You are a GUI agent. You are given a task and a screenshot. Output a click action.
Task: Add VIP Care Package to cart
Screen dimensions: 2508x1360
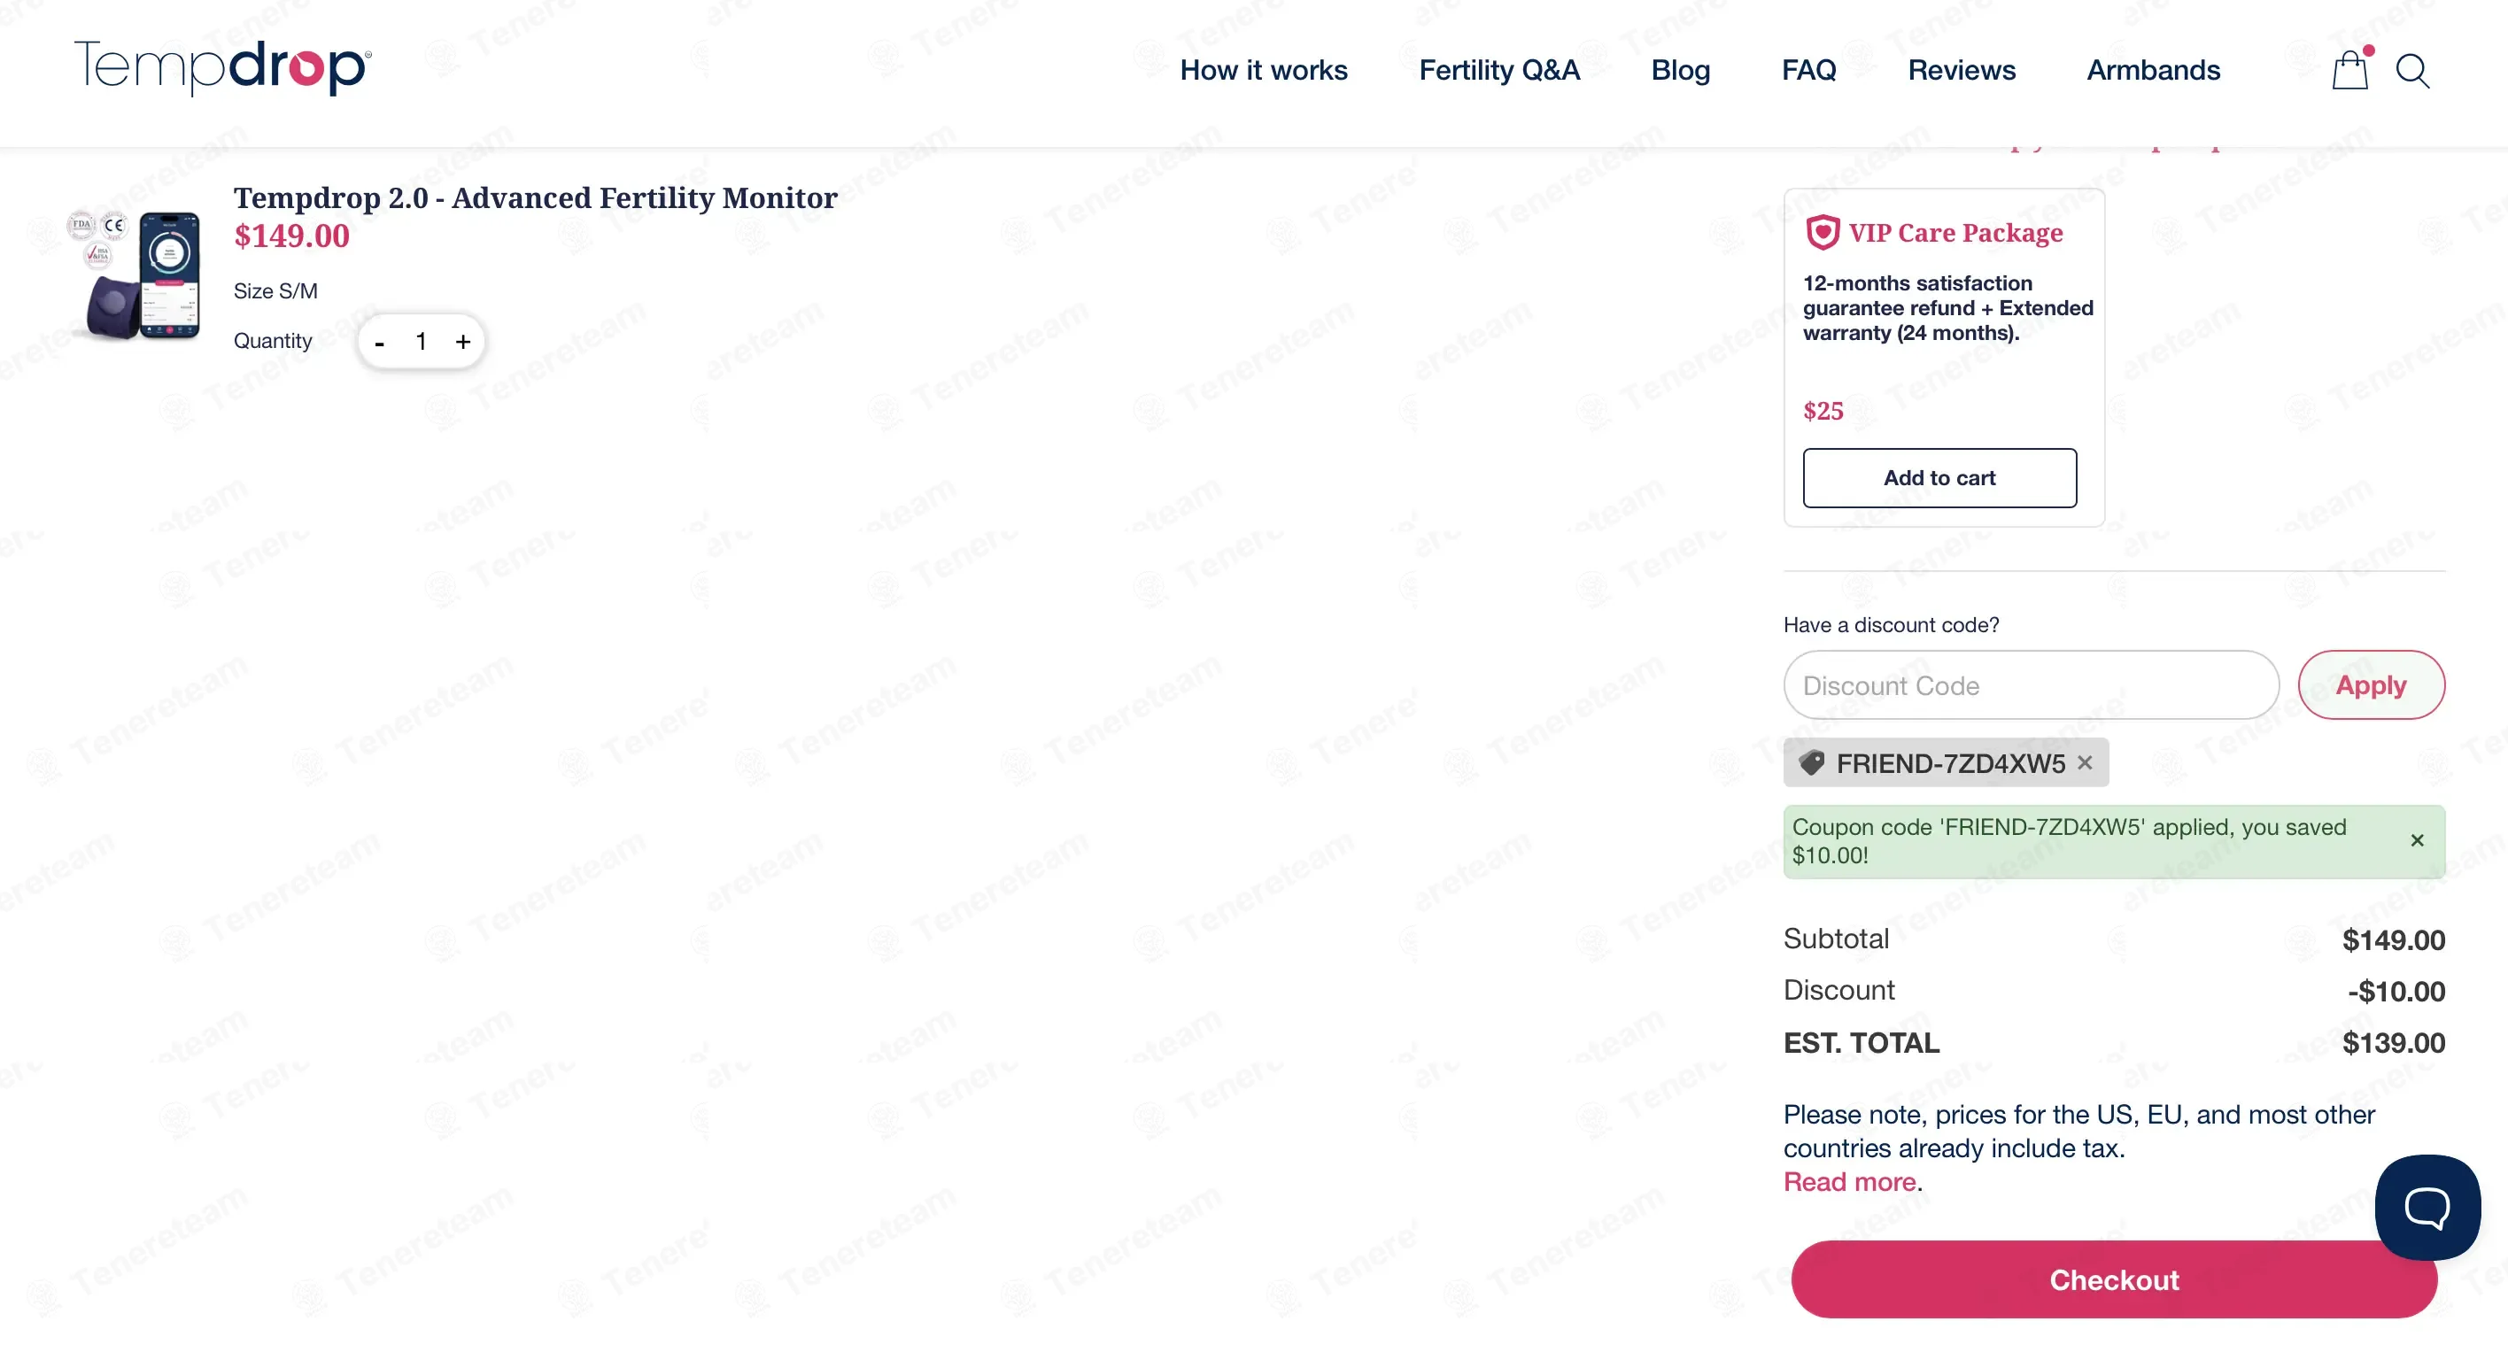pos(1939,478)
